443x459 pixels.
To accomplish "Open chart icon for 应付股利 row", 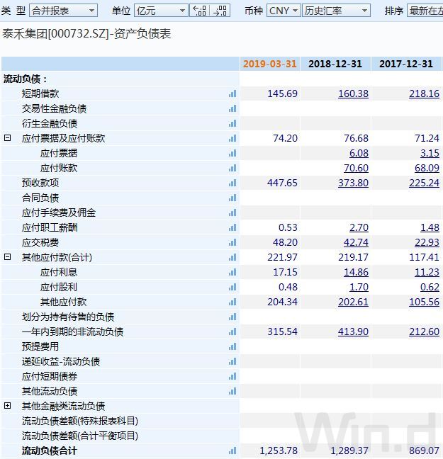I will click(x=232, y=288).
